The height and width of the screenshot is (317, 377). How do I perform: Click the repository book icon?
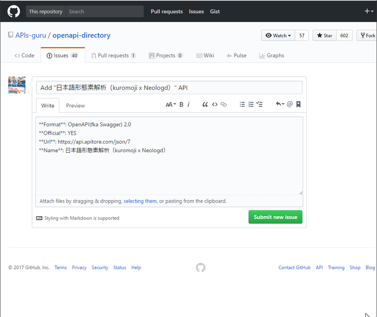pyautogui.click(x=10, y=35)
